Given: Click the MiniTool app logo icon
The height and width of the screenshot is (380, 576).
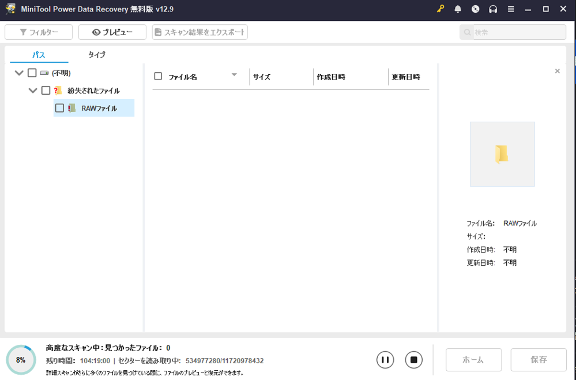Looking at the screenshot, I should point(10,9).
